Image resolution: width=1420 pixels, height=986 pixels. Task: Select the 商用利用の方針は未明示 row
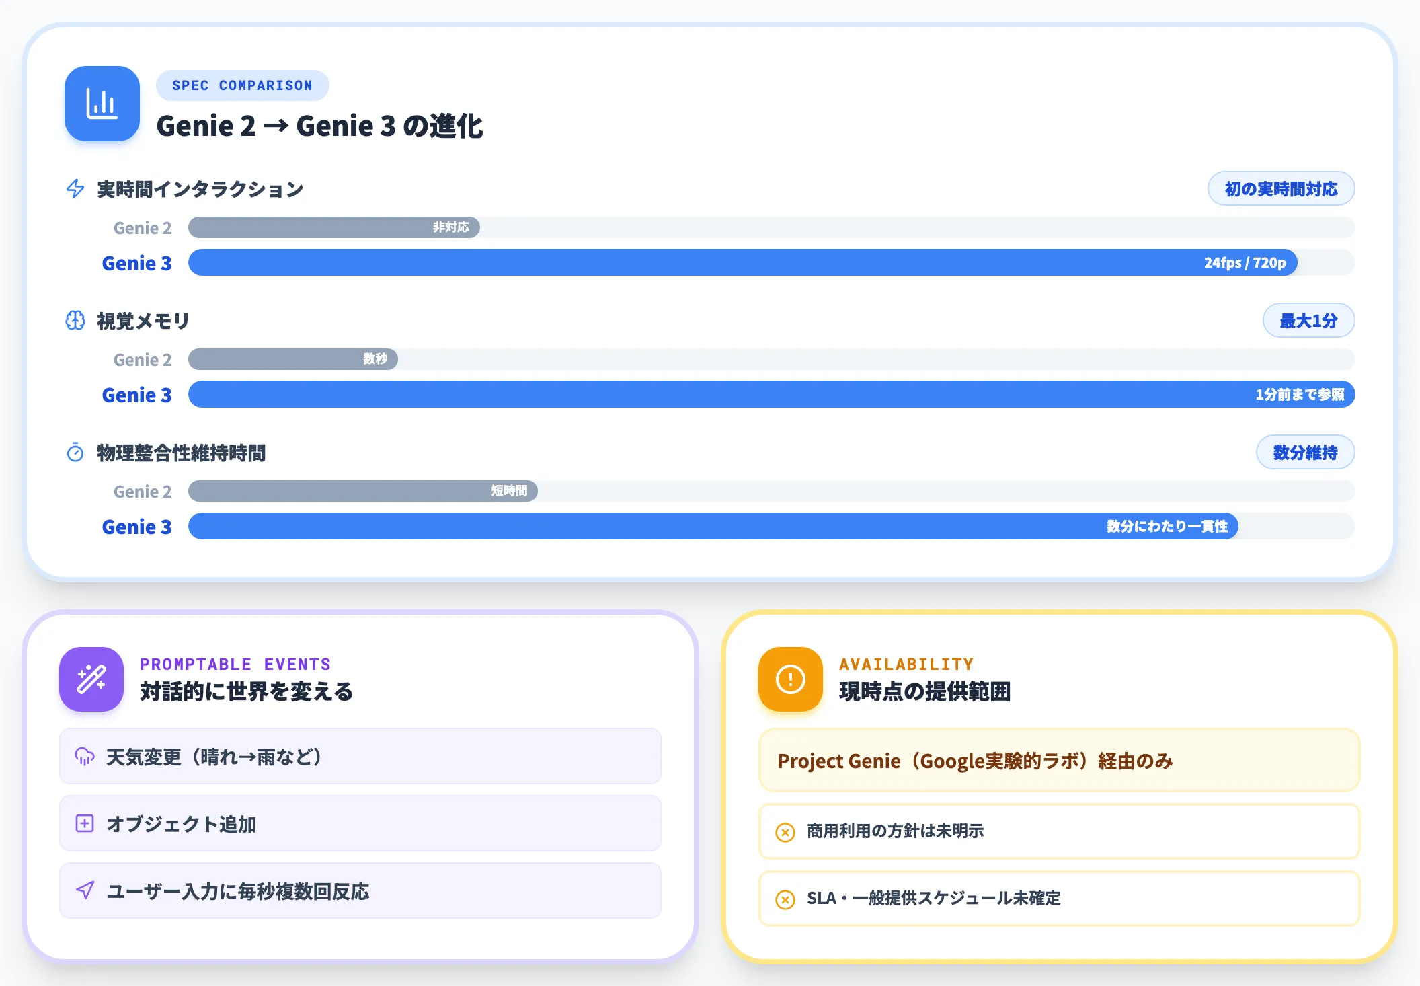point(1059,831)
